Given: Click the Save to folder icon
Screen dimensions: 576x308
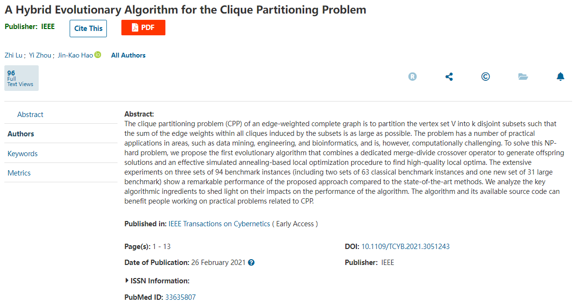Looking at the screenshot, I should point(523,76).
